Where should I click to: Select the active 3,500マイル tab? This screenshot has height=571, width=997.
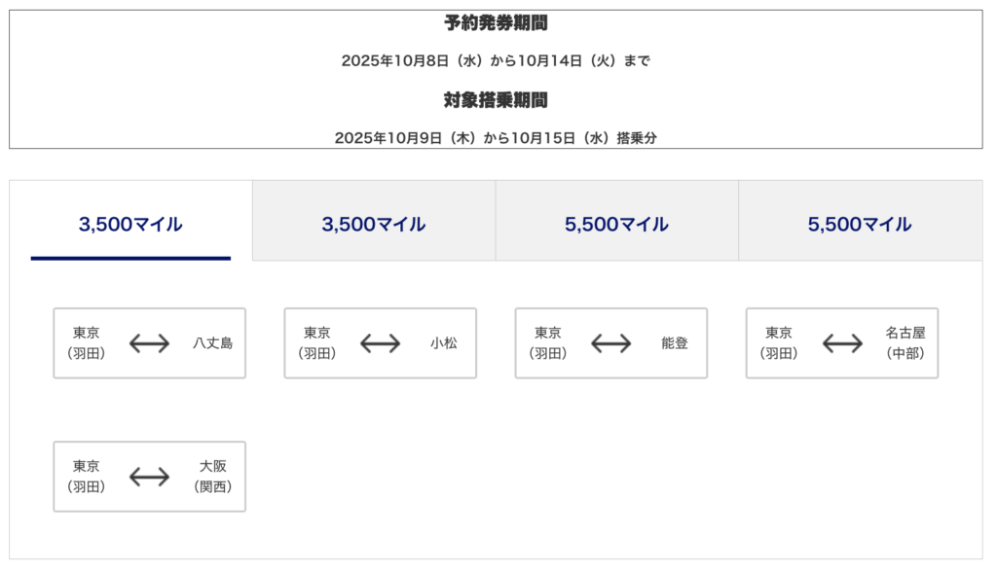[x=130, y=224]
